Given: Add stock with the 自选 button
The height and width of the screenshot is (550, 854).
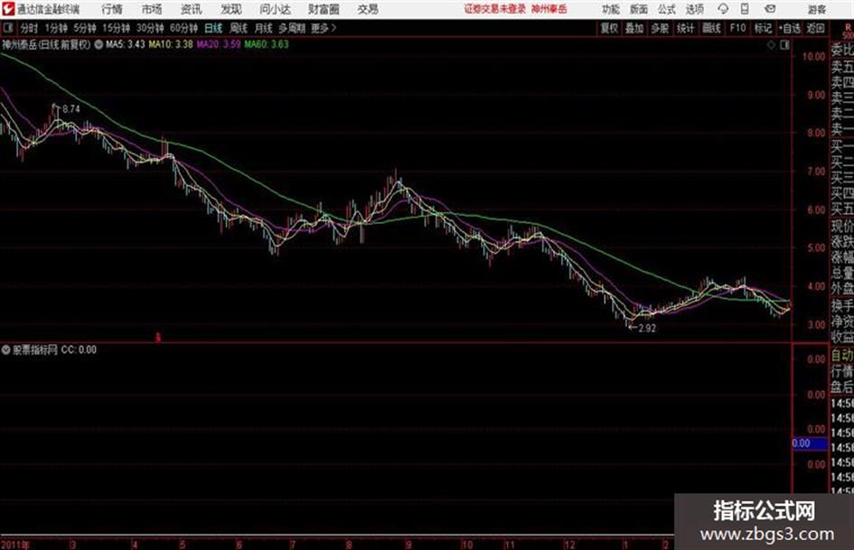Looking at the screenshot, I should click(x=789, y=28).
